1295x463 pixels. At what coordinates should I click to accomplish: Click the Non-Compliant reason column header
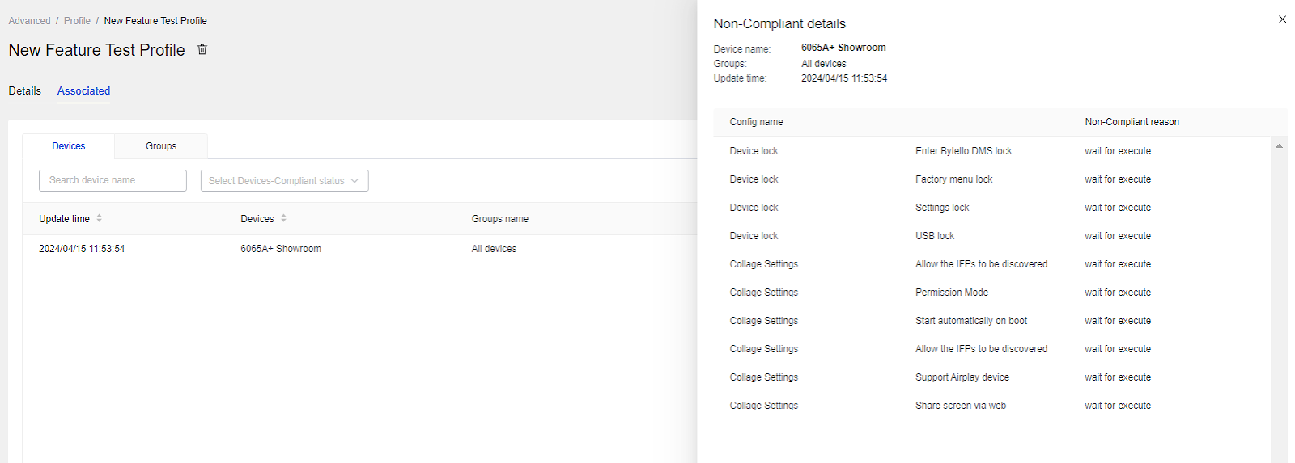(1132, 122)
